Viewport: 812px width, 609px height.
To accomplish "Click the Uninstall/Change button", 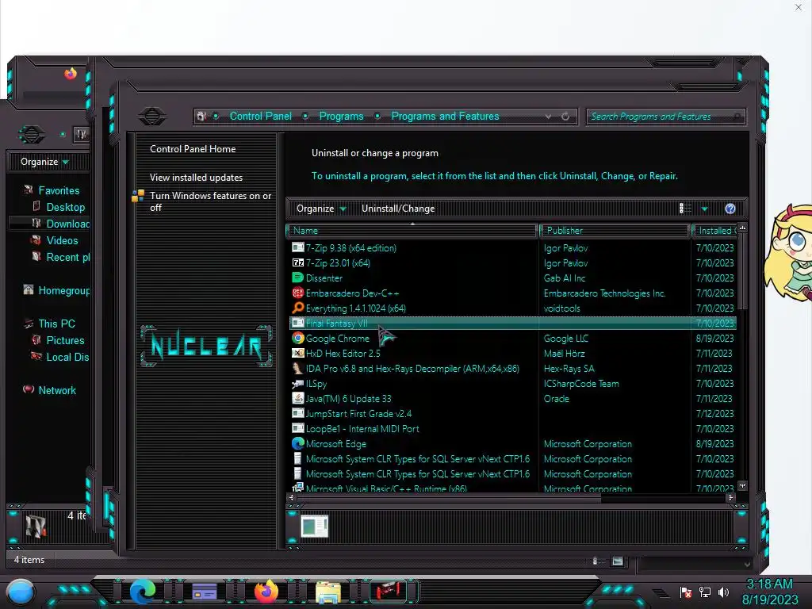I will [x=398, y=209].
